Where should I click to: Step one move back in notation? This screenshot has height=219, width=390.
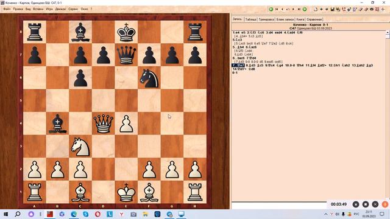click(x=282, y=9)
